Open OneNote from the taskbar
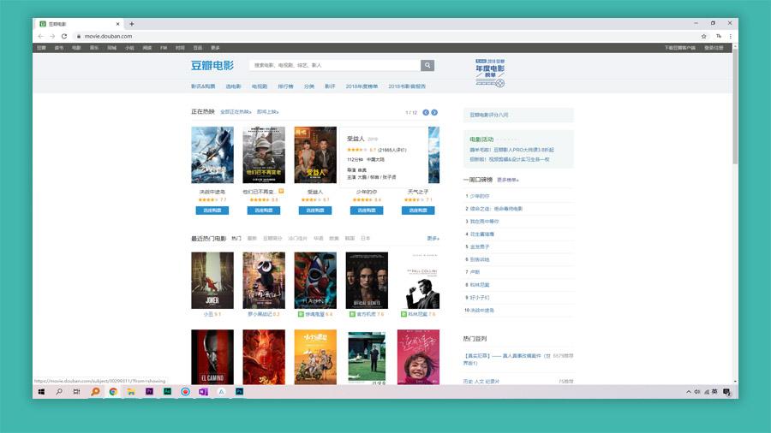Viewport: 771px width, 433px height. tap(203, 392)
